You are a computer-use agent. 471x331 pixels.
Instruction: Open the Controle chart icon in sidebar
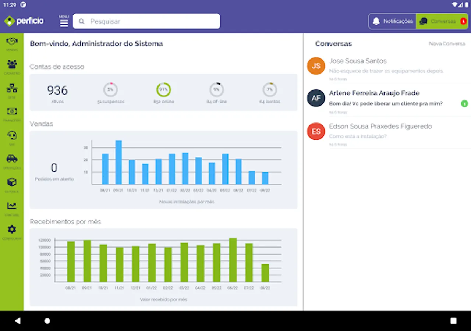tap(12, 209)
